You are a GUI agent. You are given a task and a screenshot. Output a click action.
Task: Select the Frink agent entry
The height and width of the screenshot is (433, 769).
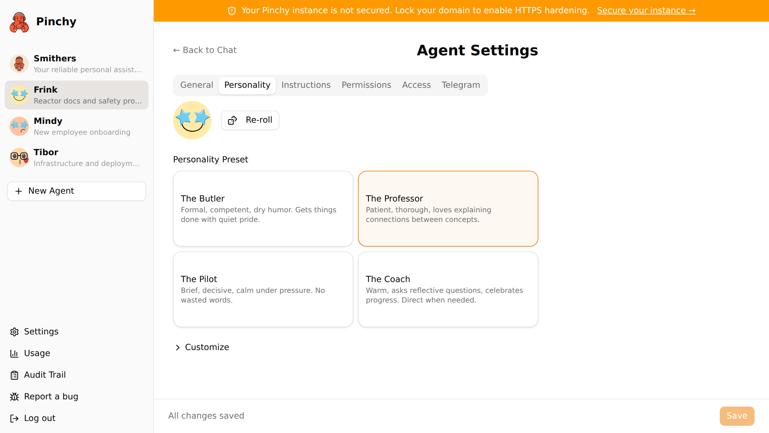pos(77,95)
